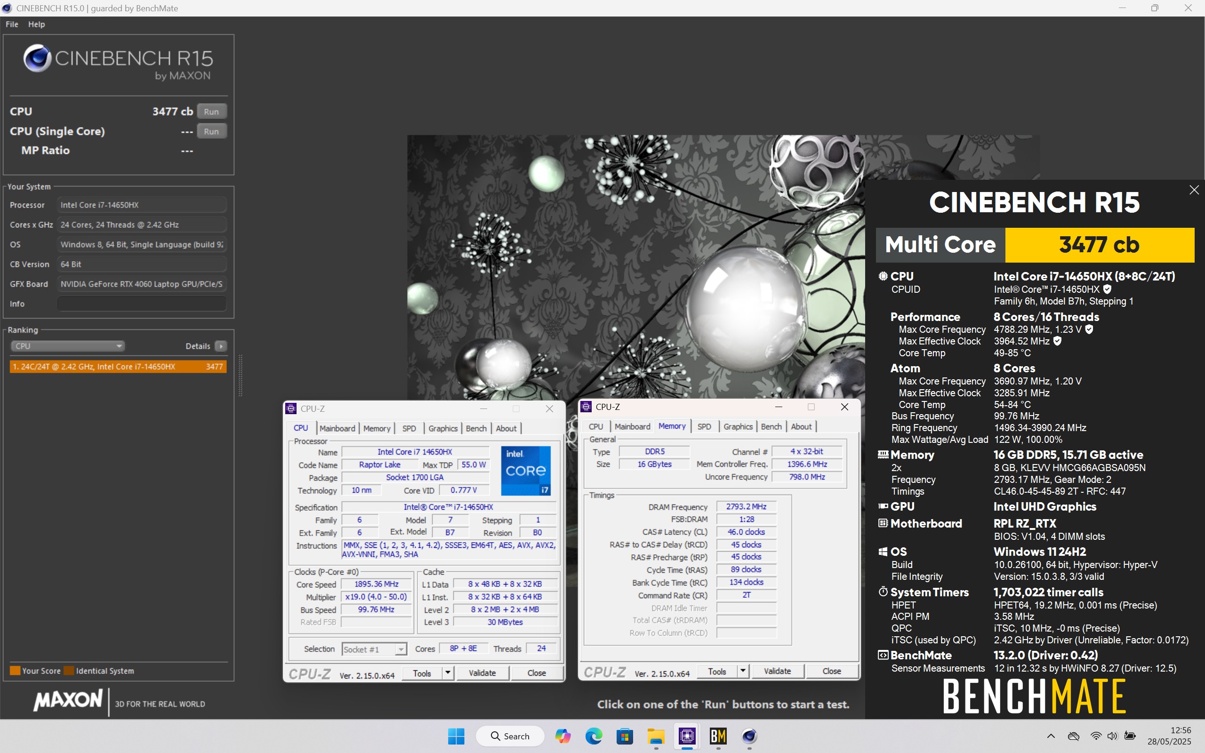Click the volume speaker tray icon
Screen dimensions: 1205x753
(x=1112, y=736)
